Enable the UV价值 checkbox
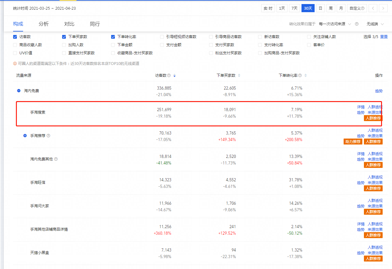The image size is (392, 269). tap(15, 53)
